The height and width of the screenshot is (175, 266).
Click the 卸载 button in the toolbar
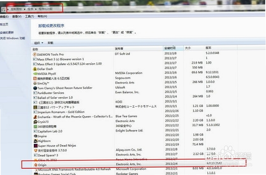51,43
